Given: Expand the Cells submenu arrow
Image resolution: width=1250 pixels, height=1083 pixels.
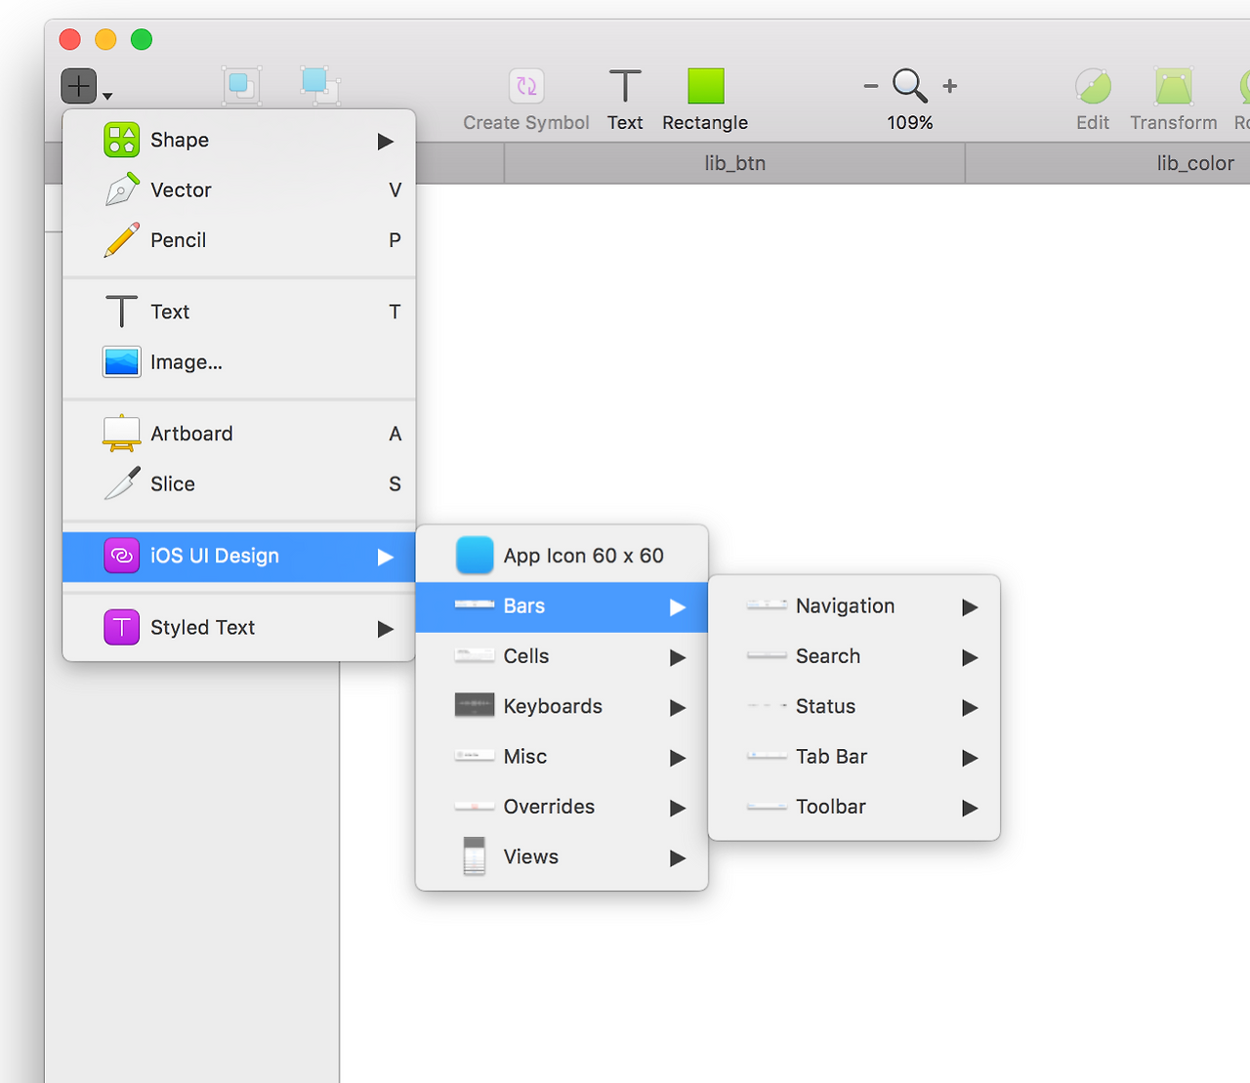Looking at the screenshot, I should point(678,657).
